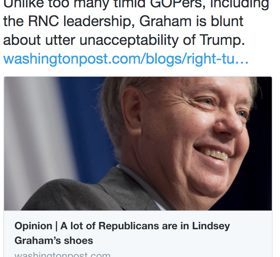Open the article preview photo card
280x257 pixels.
pos(138,144)
